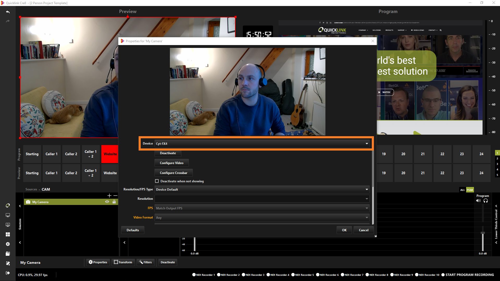Click the four-square grid icon in sidebar
Screen dimensions: 500x281
point(8,234)
